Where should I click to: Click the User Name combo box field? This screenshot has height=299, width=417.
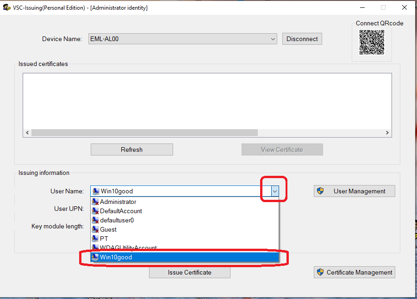180,191
